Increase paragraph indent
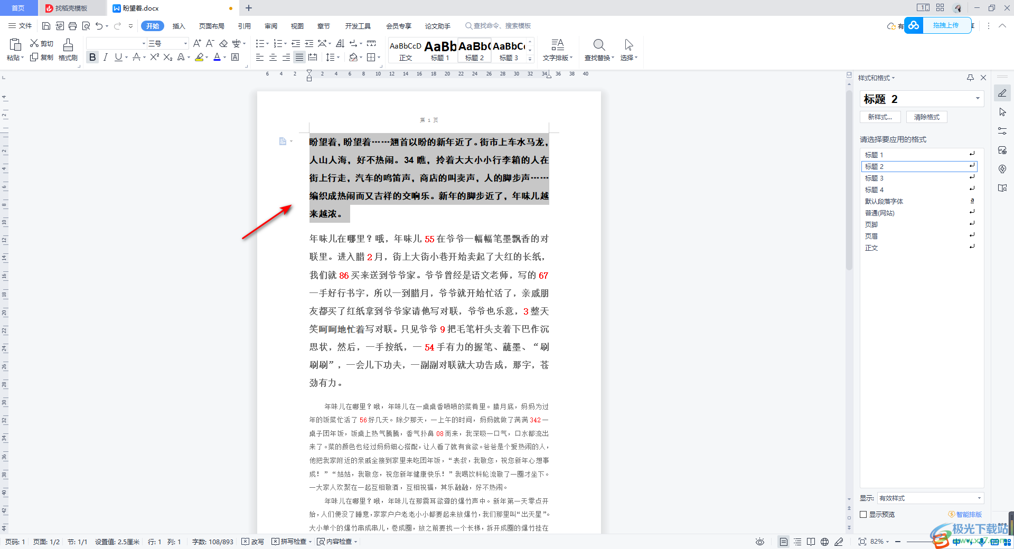Image resolution: width=1014 pixels, height=549 pixels. [x=309, y=43]
